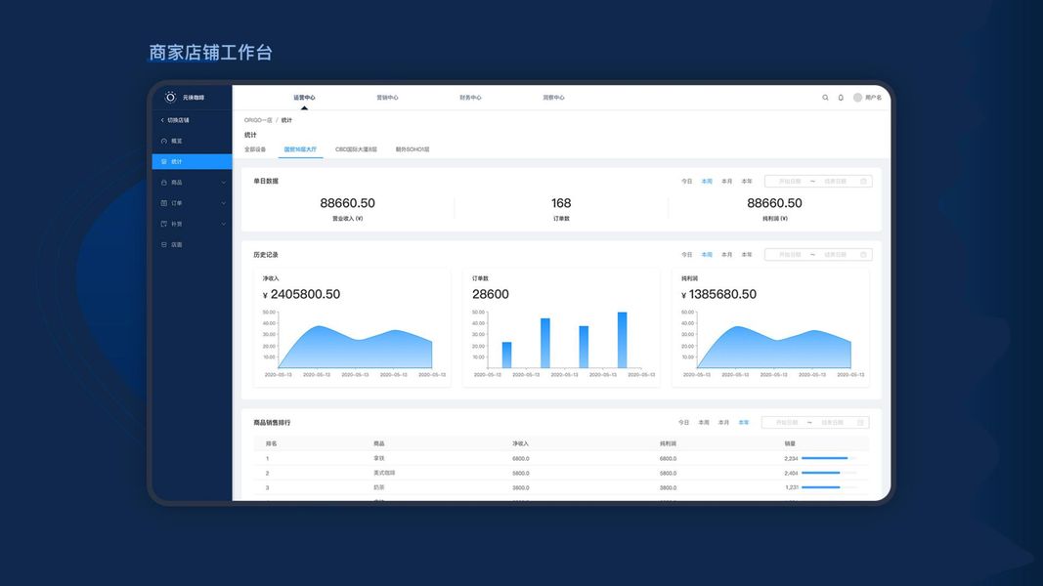Switch to 营销中心 top tab
This screenshot has height=586, width=1043.
click(387, 98)
